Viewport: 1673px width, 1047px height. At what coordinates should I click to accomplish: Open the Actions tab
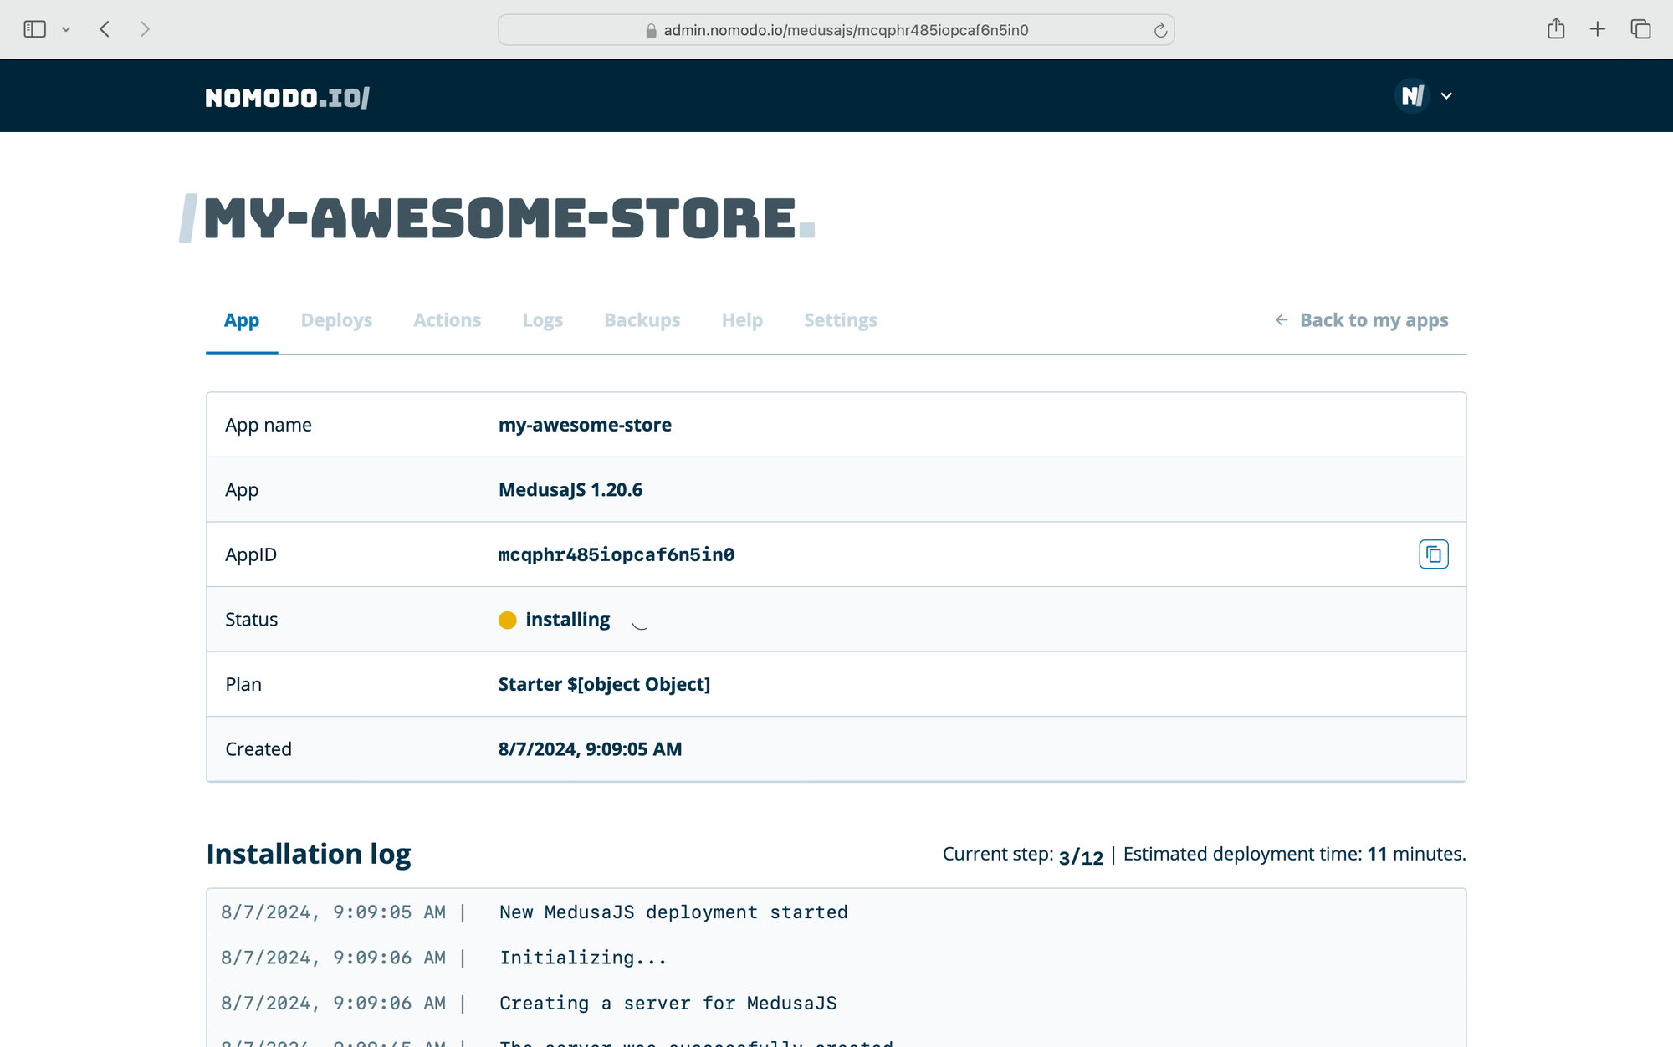[x=447, y=320]
